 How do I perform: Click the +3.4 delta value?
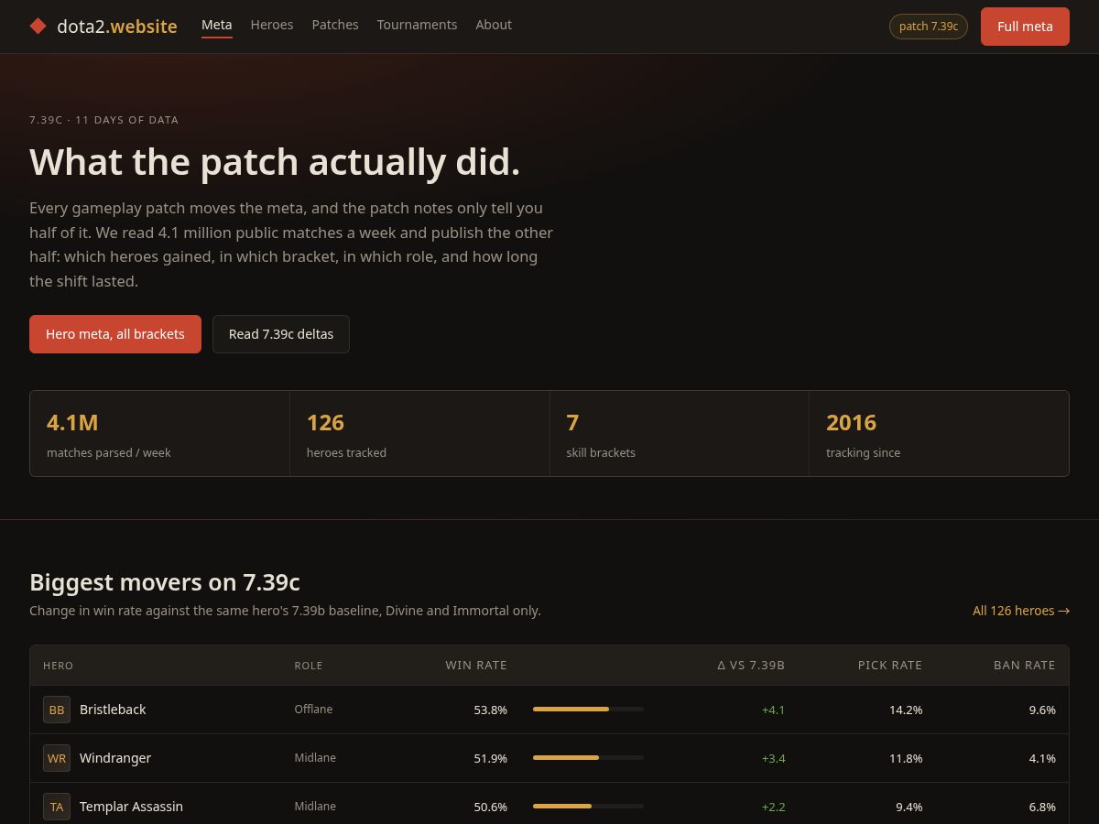(773, 758)
